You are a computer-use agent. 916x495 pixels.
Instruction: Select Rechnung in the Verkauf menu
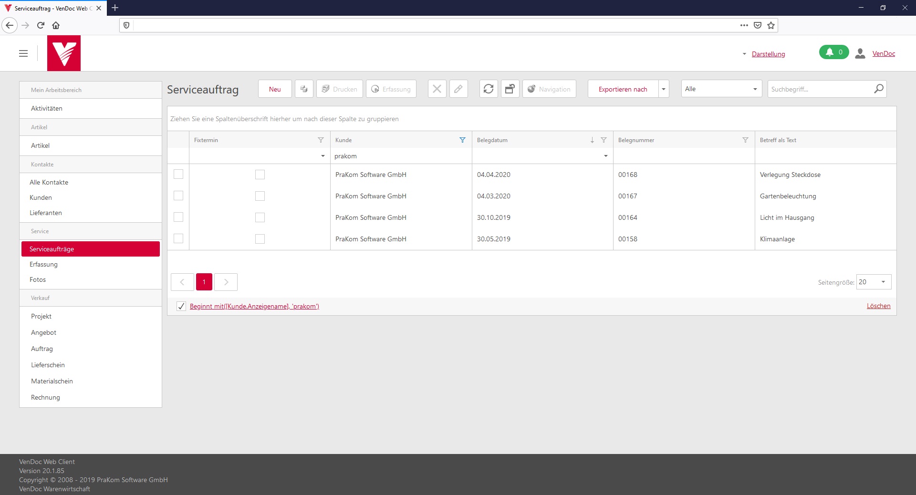point(46,397)
